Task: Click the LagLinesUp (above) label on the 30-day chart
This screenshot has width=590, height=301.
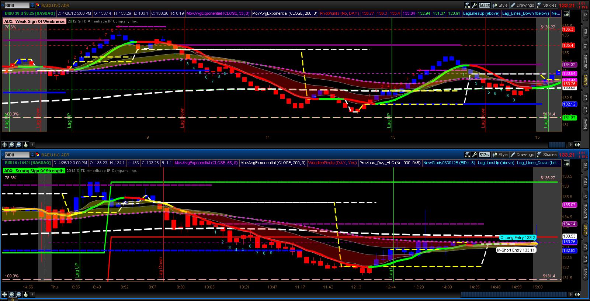Action: pos(482,14)
